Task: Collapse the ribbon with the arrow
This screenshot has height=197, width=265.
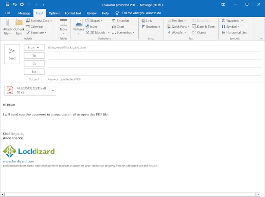Action: pos(261,39)
